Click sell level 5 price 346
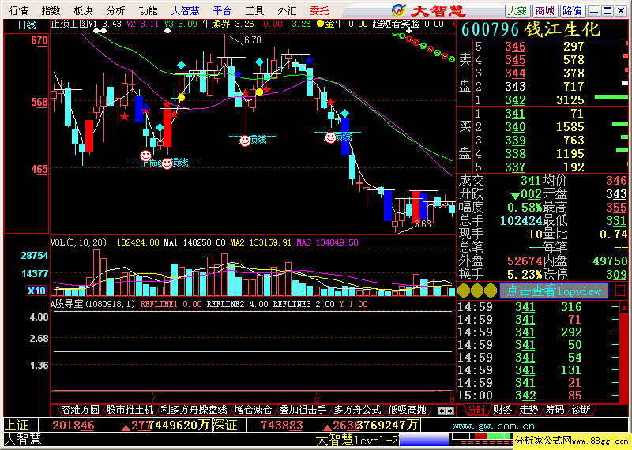 515,47
